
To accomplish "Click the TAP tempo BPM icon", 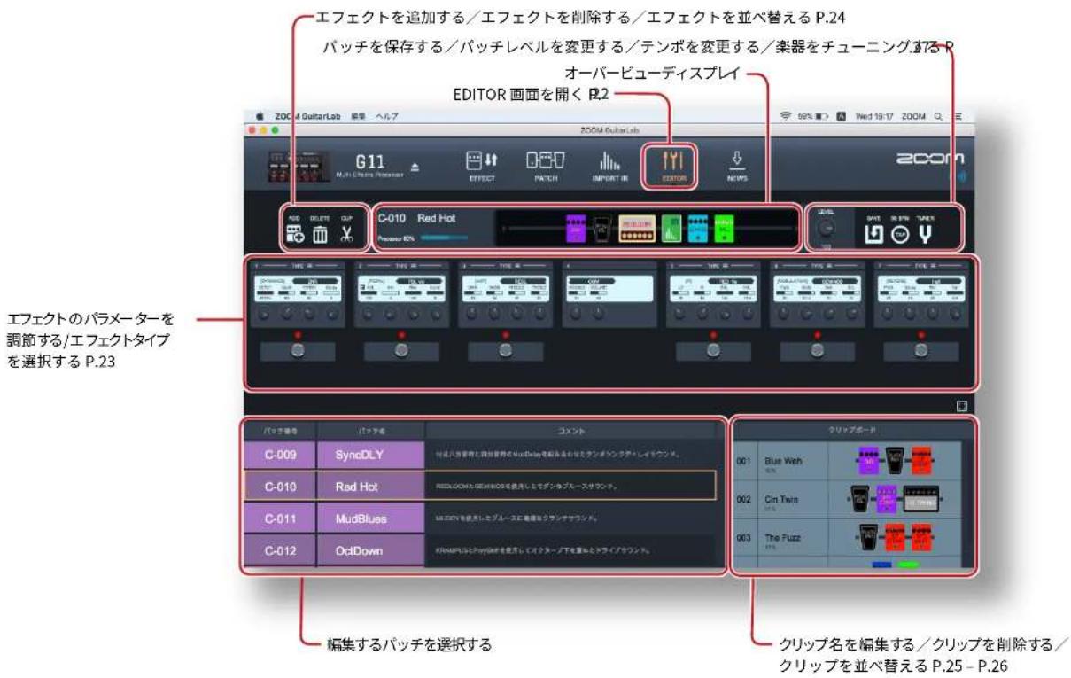I will (x=902, y=233).
